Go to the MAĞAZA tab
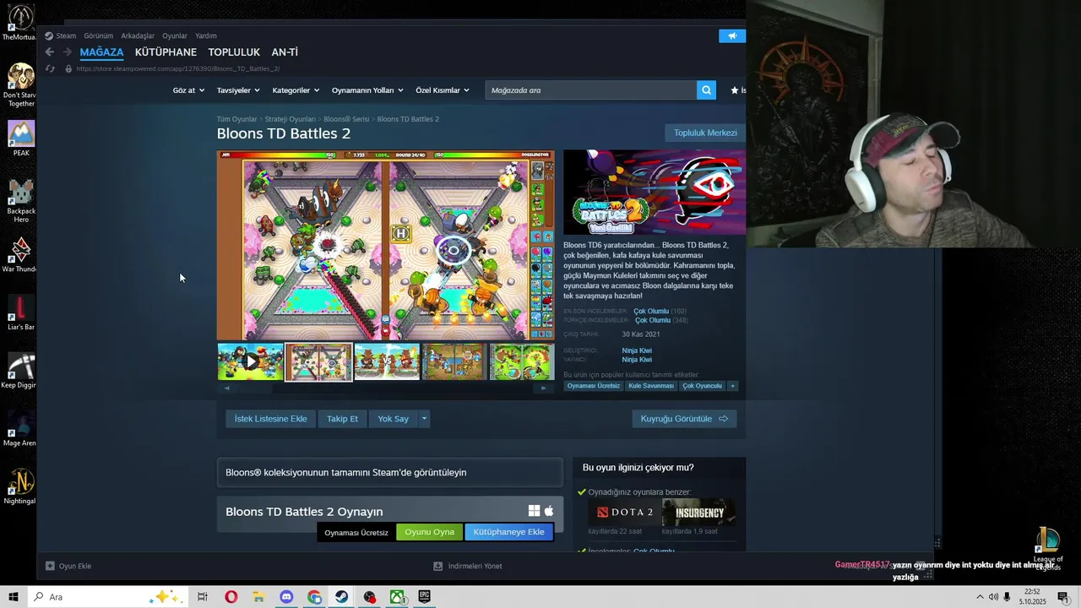Screen dimensions: 1081x608 click(101, 52)
